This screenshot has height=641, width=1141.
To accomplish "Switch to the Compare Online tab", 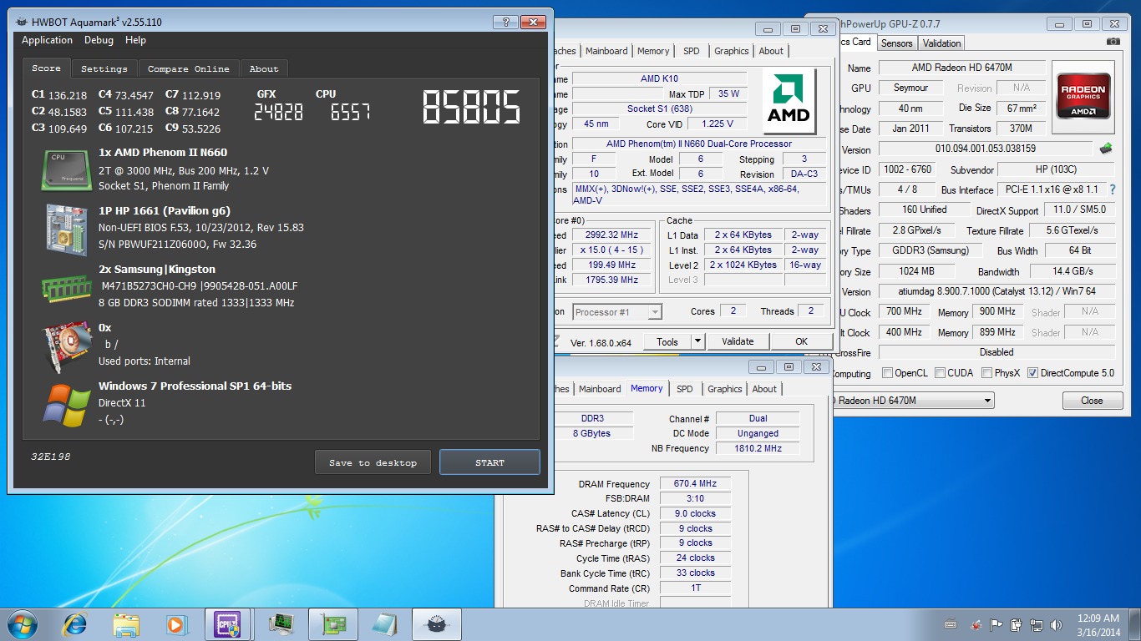I will point(189,68).
